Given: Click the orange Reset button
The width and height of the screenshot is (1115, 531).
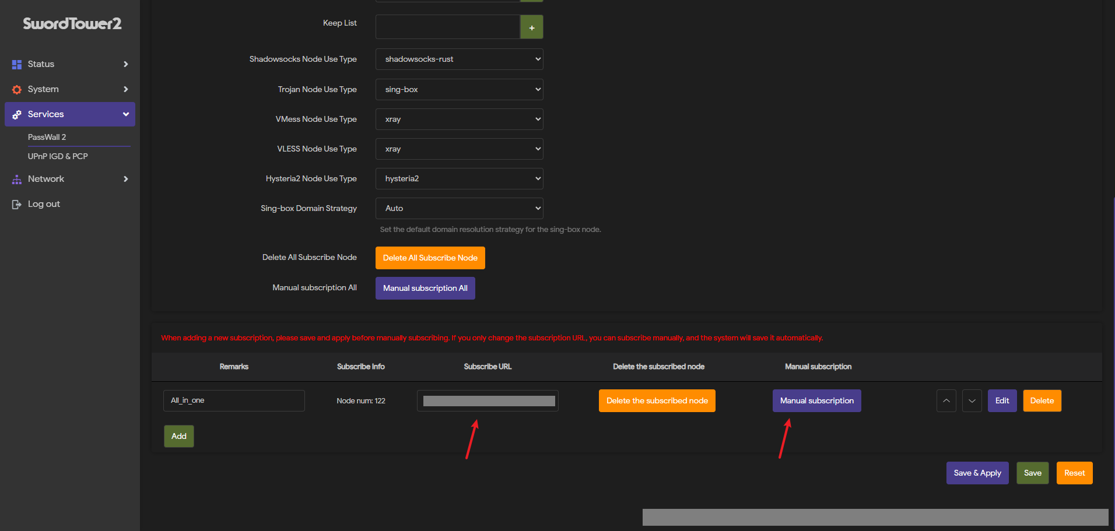Looking at the screenshot, I should tap(1075, 473).
